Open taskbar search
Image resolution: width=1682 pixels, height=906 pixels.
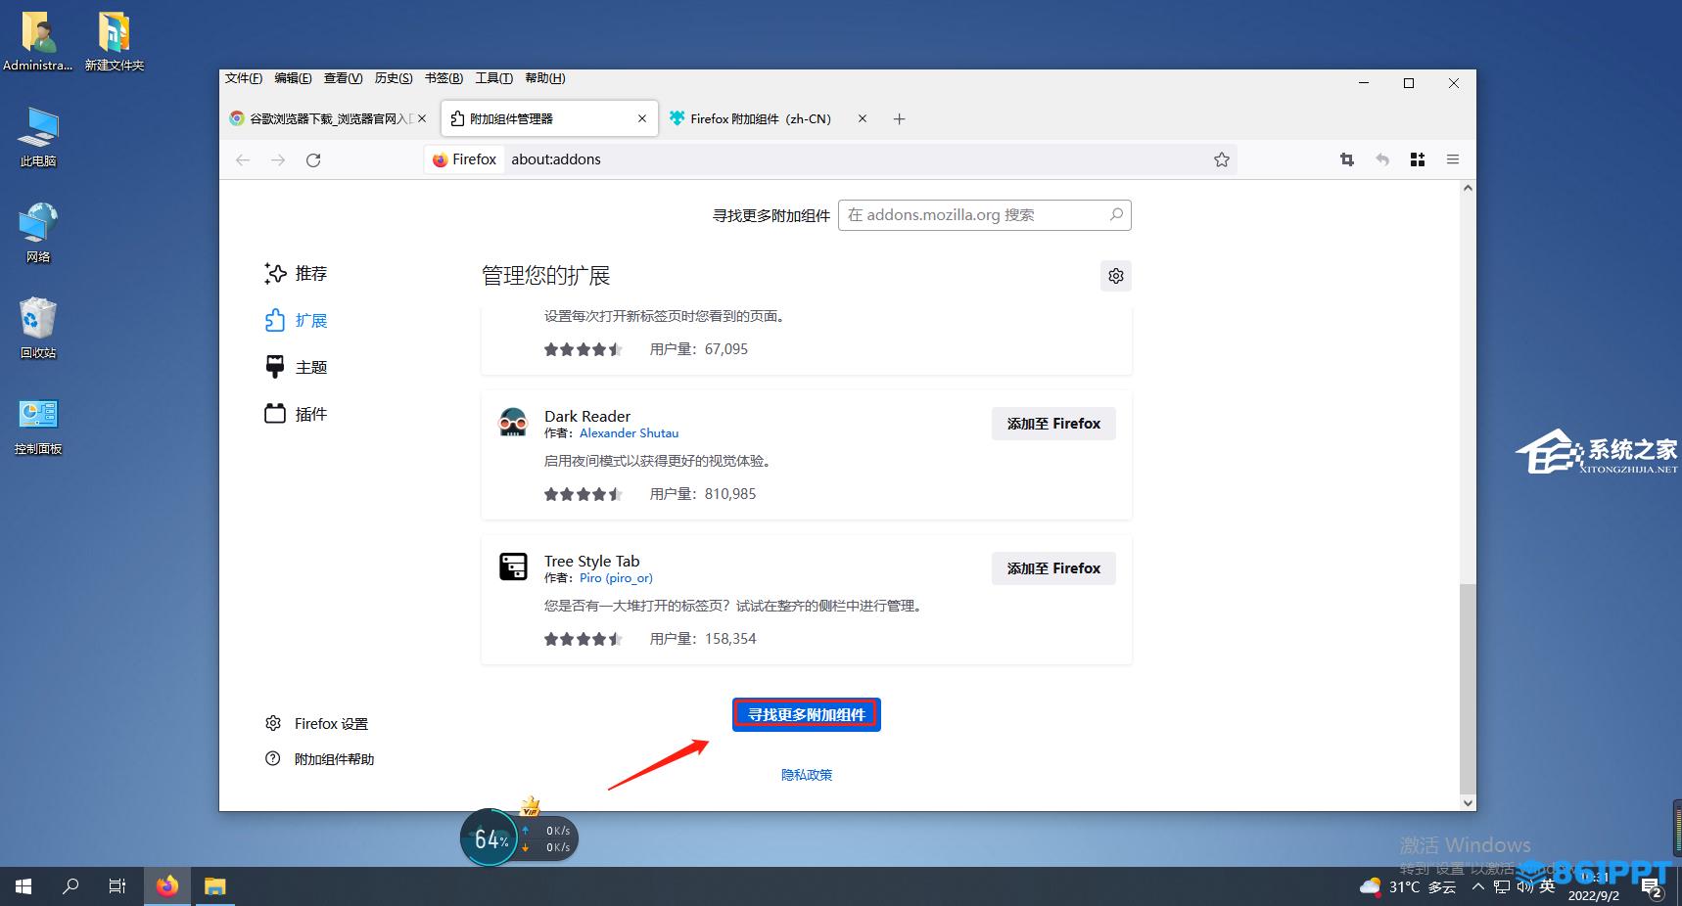click(70, 886)
